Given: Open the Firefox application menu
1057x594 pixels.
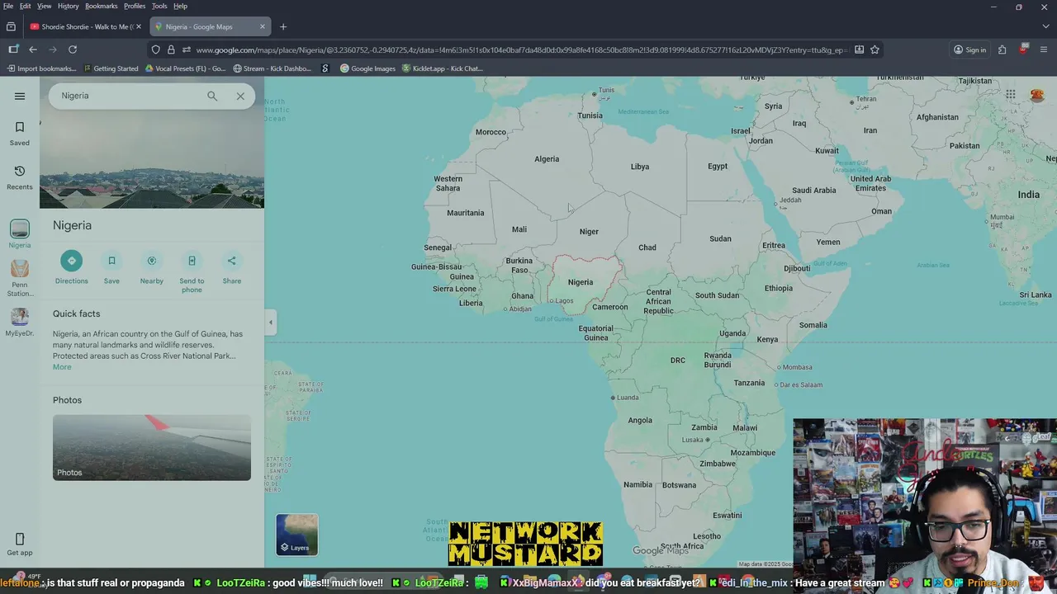Looking at the screenshot, I should [x=1044, y=49].
